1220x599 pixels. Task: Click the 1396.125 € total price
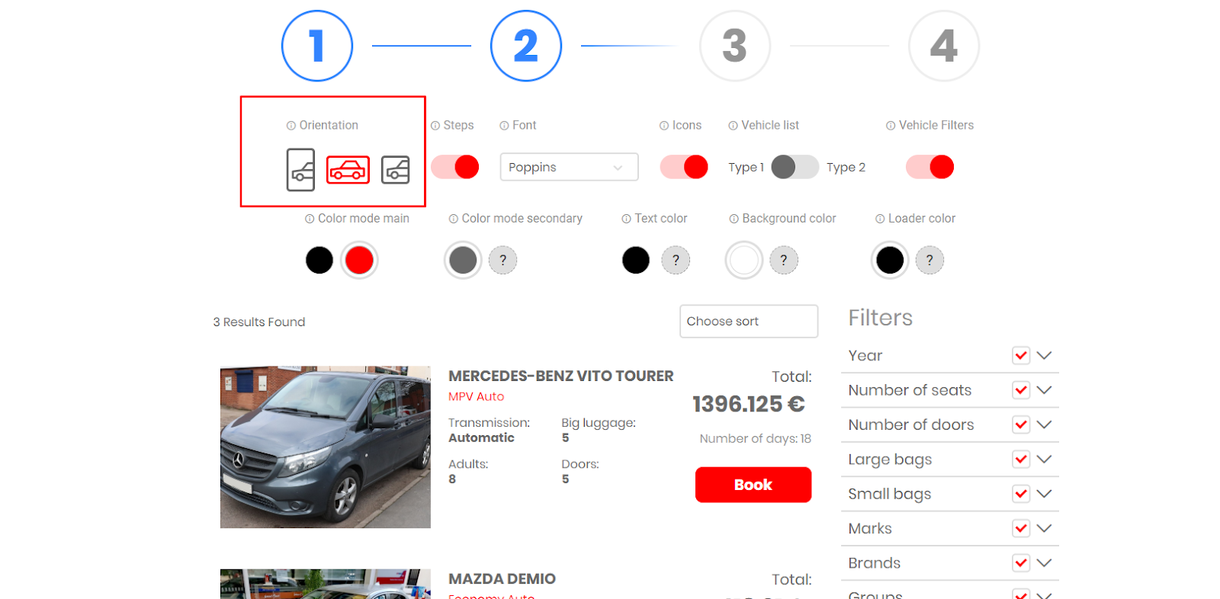(x=749, y=404)
